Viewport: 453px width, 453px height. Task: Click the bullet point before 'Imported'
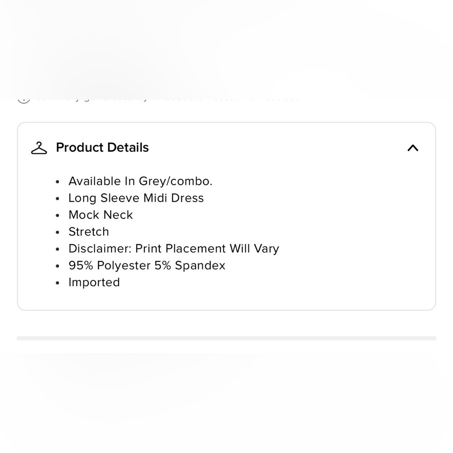(58, 283)
